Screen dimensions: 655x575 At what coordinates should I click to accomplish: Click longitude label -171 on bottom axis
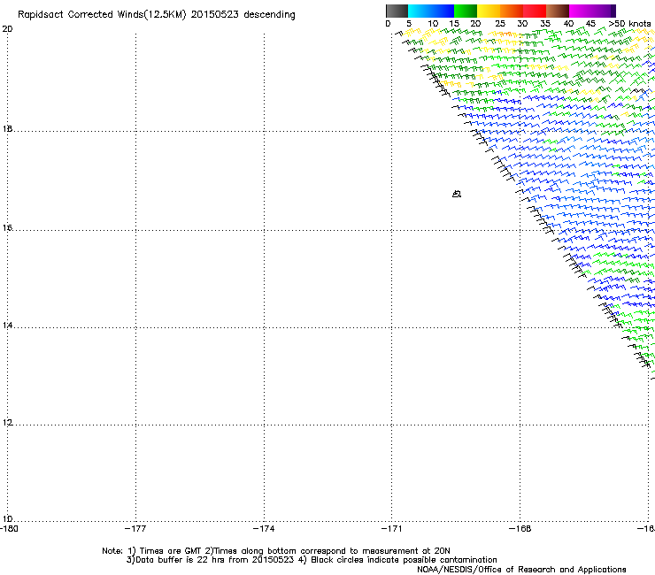tap(392, 529)
